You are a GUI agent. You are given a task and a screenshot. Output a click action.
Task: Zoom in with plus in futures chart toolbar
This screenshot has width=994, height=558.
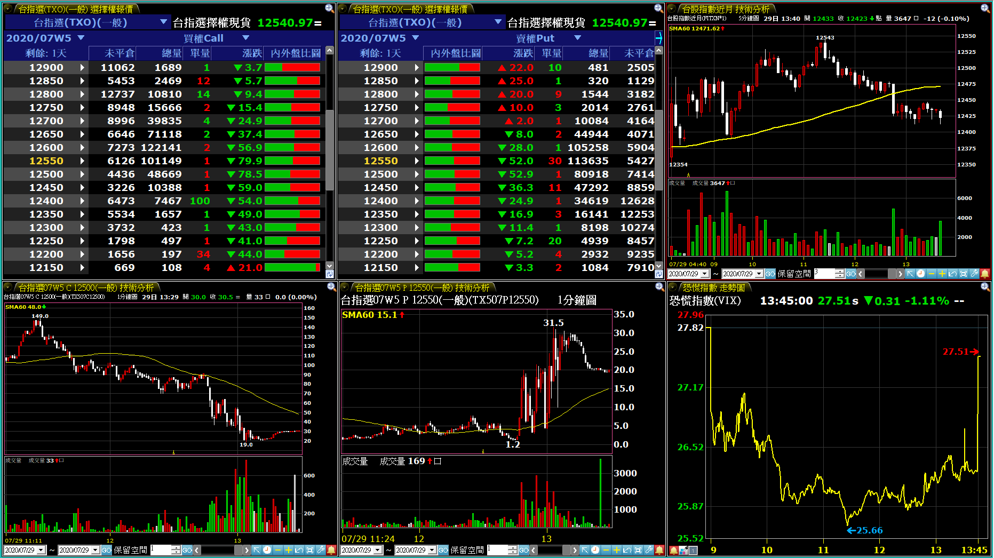click(942, 274)
